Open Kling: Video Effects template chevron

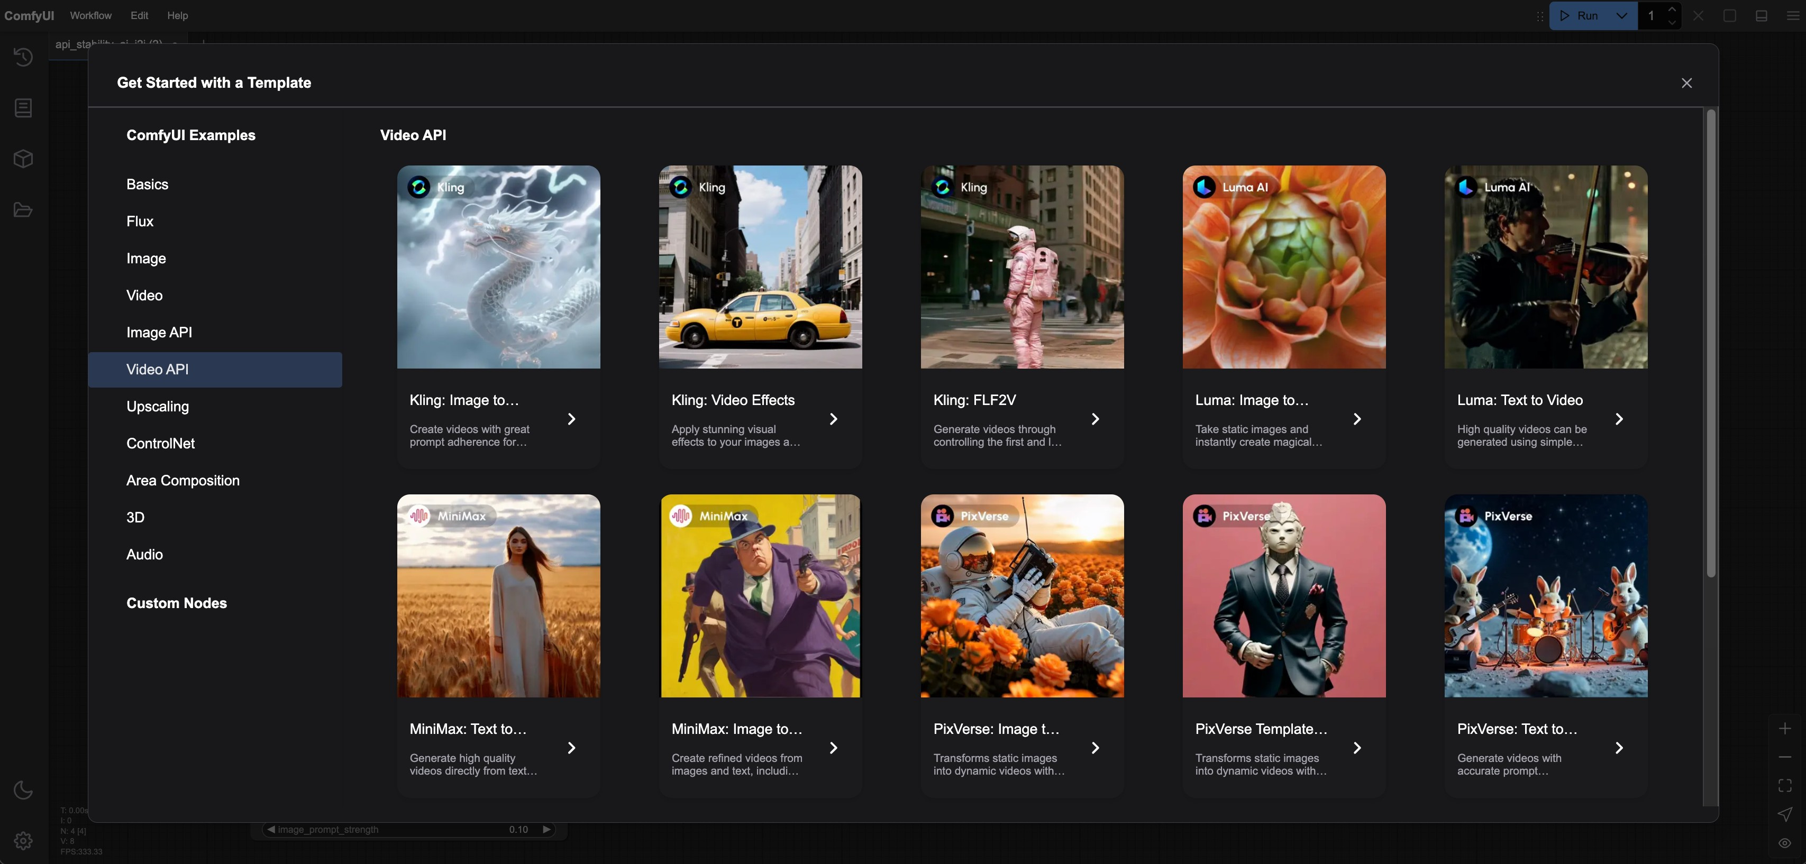click(x=833, y=419)
